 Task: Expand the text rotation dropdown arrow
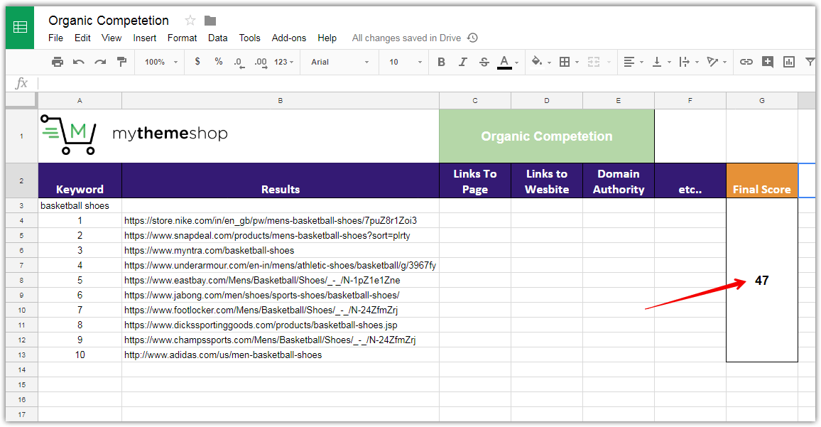(724, 63)
